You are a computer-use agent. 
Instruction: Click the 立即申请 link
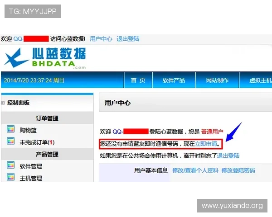tap(206, 144)
